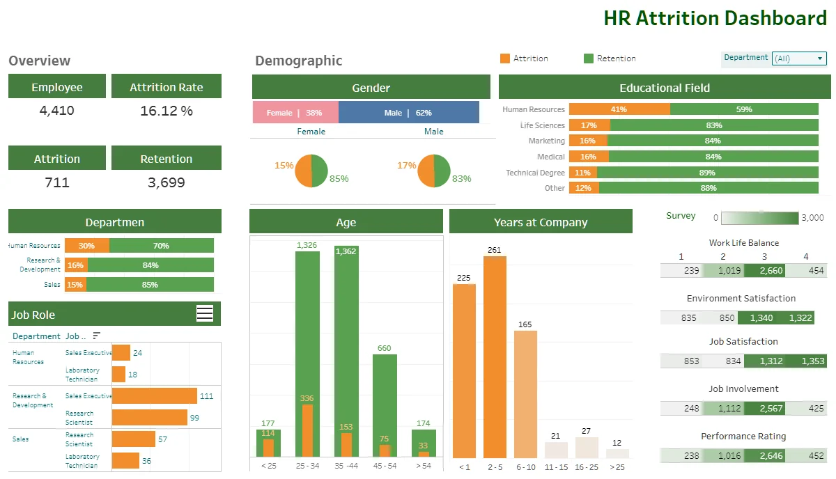This screenshot has width=836, height=479.
Task: Select the Job Role bar valued 24
Action: (x=121, y=352)
